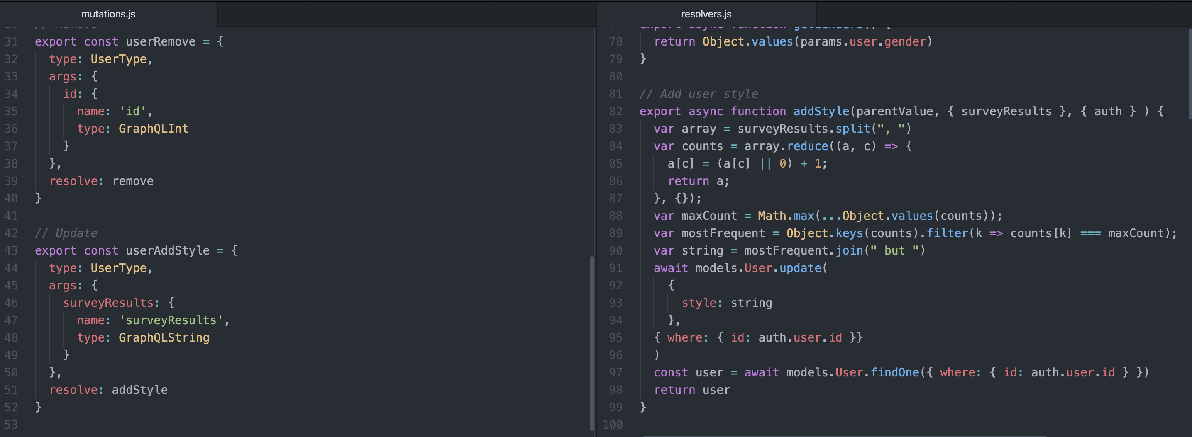Click return a; on line 86
Screen dimensions: 1192x437
(699, 181)
